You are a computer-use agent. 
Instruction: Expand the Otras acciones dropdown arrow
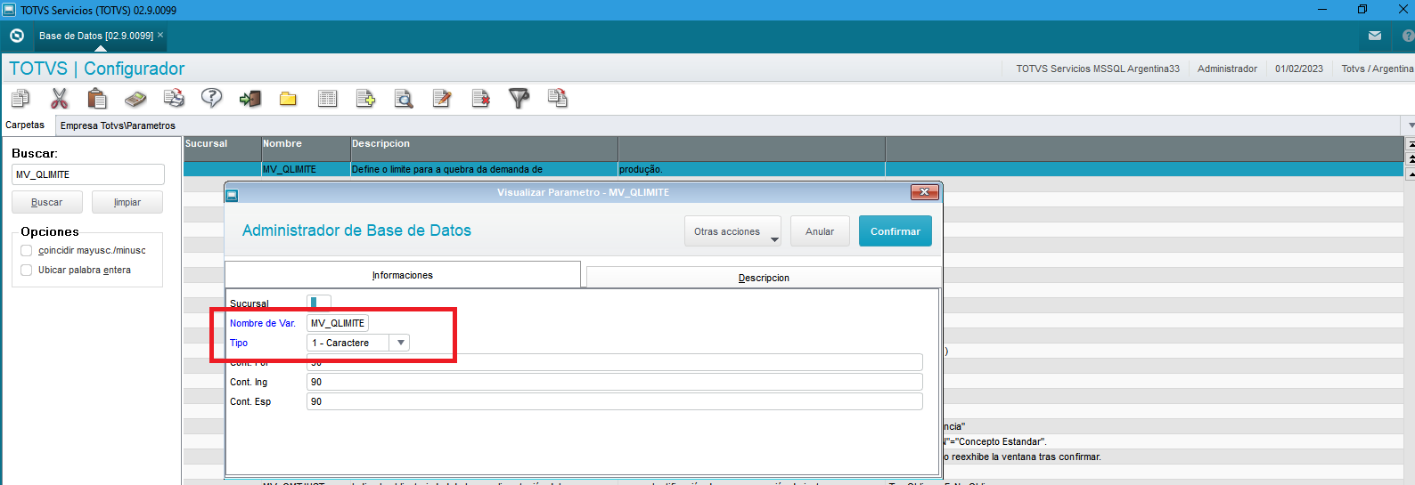(774, 238)
